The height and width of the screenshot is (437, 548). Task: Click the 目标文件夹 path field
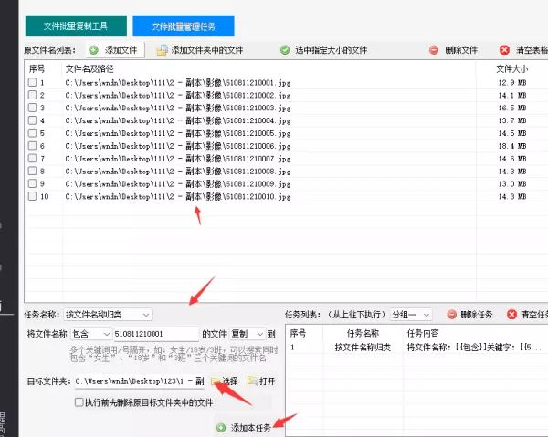pyautogui.click(x=140, y=380)
